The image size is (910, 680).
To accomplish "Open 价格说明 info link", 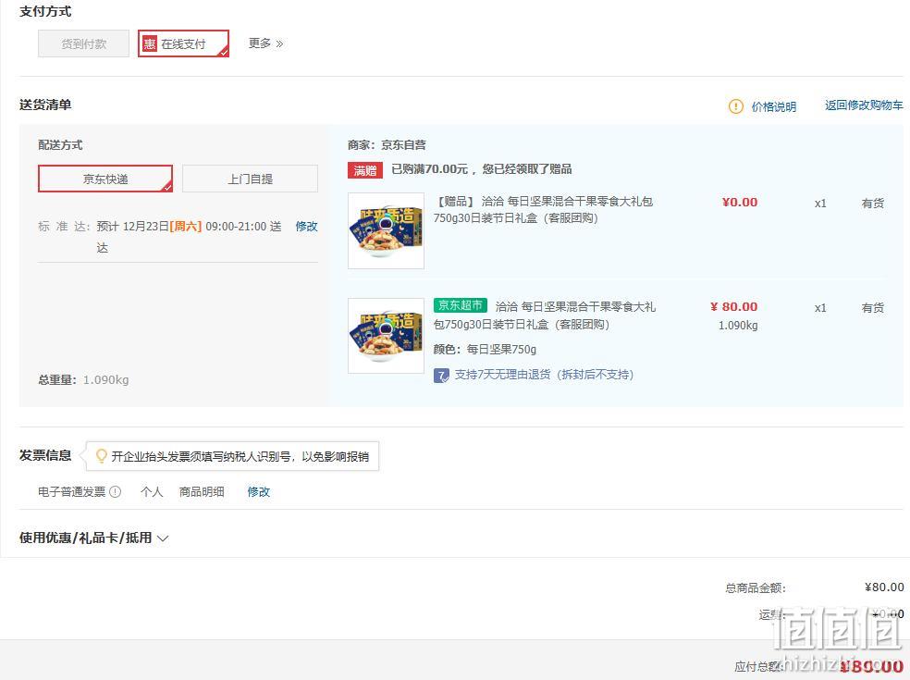I will tap(774, 106).
